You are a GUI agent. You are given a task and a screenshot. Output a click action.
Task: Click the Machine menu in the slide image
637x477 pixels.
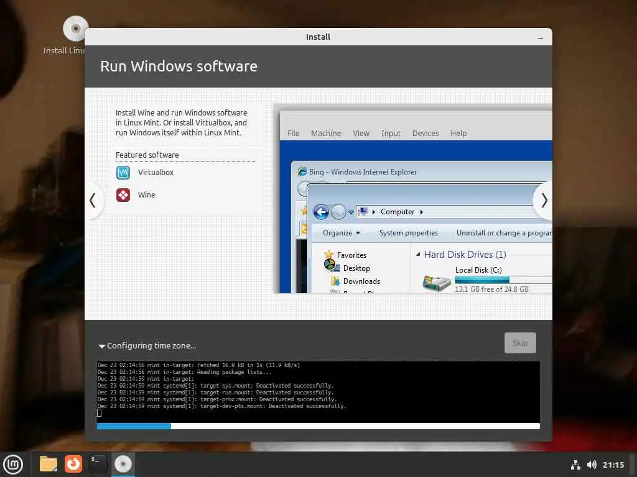click(326, 134)
